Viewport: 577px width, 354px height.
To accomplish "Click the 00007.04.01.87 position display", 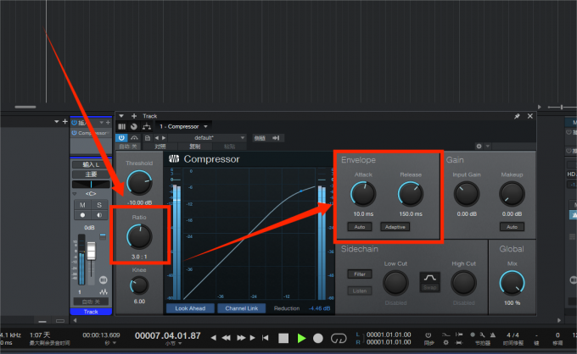I will (x=167, y=335).
